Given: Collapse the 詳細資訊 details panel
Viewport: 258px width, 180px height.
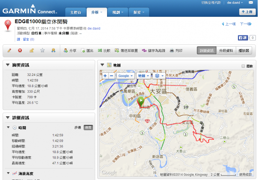Looking at the screenshot, I should [8, 117].
